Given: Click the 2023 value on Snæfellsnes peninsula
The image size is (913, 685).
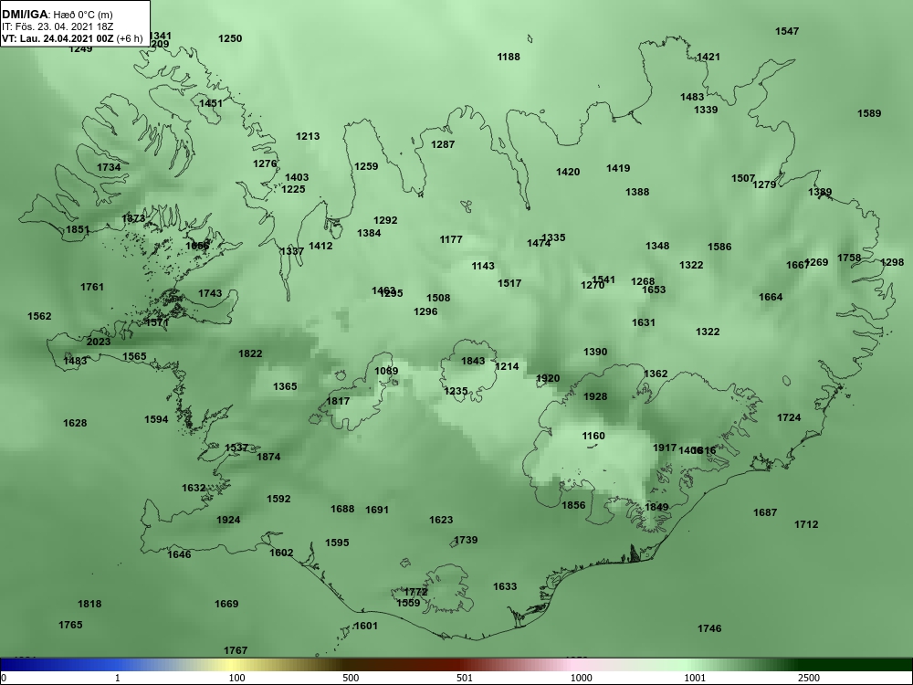Looking at the screenshot, I should click(99, 342).
